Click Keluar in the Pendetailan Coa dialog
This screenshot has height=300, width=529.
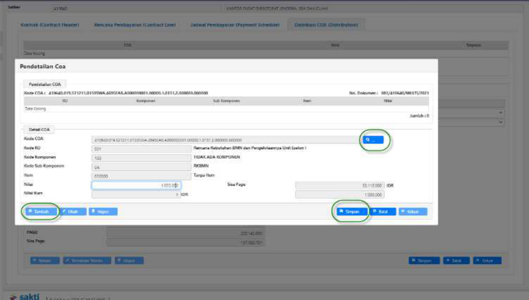(x=413, y=211)
